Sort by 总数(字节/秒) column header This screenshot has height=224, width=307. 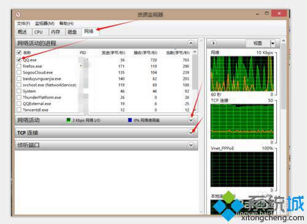177,53
